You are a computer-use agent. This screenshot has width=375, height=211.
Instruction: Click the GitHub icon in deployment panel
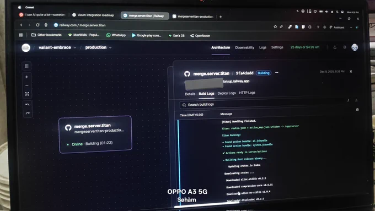click(x=187, y=74)
